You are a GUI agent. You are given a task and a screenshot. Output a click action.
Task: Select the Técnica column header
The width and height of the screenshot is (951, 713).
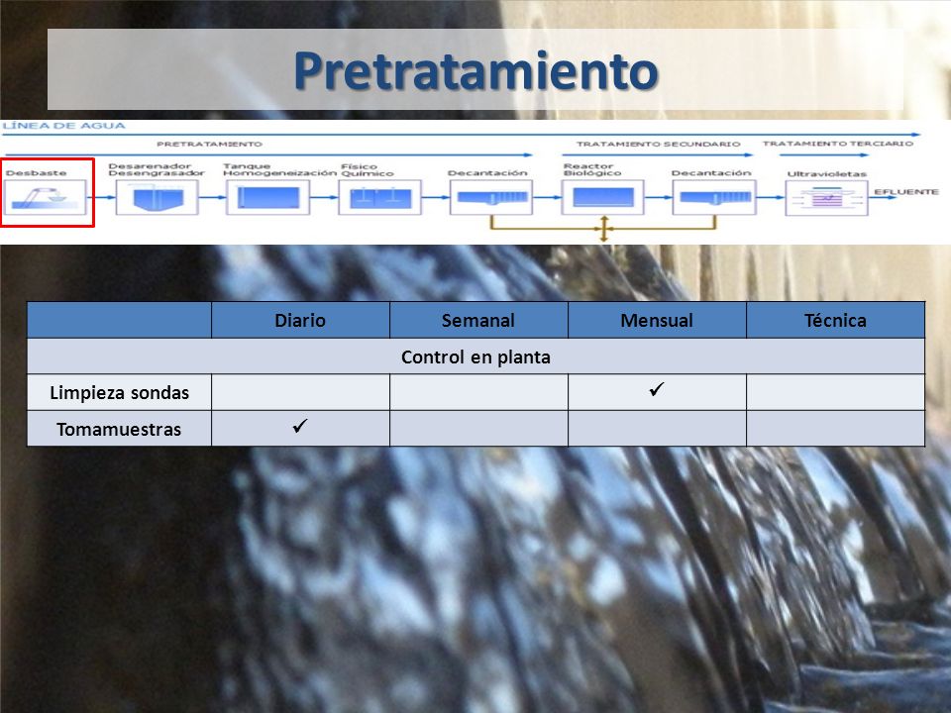pos(835,320)
